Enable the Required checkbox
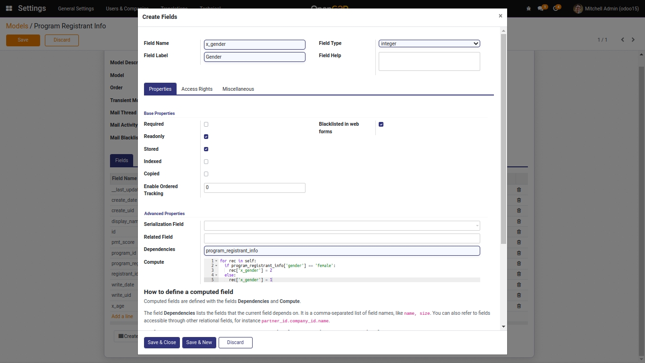Screen dimensions: 645x363 pyautogui.click(x=206, y=124)
